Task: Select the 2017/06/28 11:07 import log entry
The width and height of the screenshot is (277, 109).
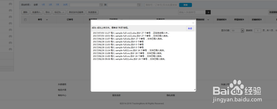Action: click(x=128, y=39)
